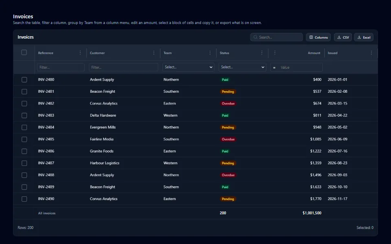Sort by the Issued column header
The width and height of the screenshot is (391, 244).
332,53
